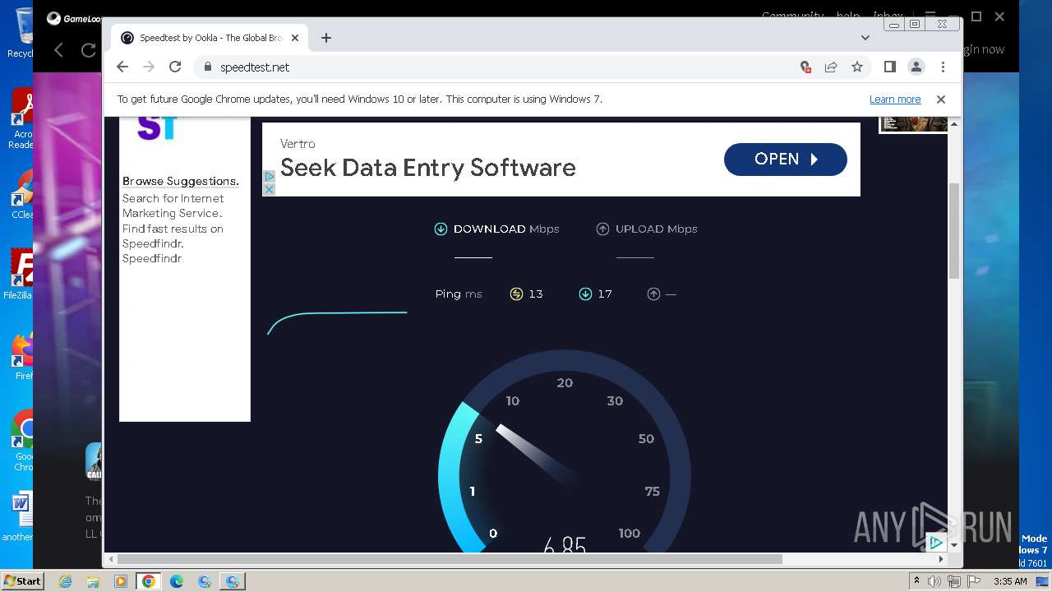Click scroll-right arrow on horizontal scrollbar
Viewport: 1052px width, 592px height.
tap(941, 559)
